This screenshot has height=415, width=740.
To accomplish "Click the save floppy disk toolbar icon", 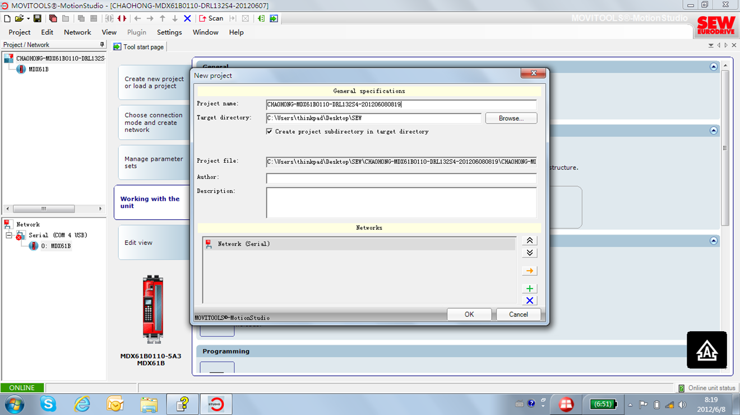I will (x=38, y=18).
